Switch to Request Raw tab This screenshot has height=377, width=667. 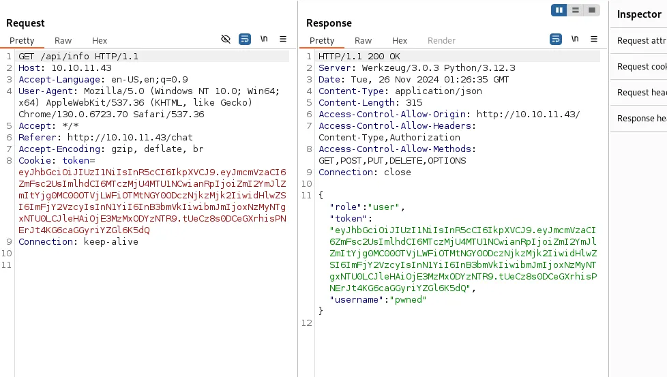[63, 41]
